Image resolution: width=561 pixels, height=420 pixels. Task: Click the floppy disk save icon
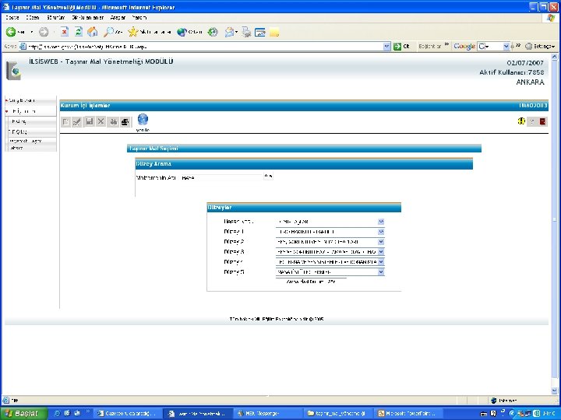coord(90,122)
